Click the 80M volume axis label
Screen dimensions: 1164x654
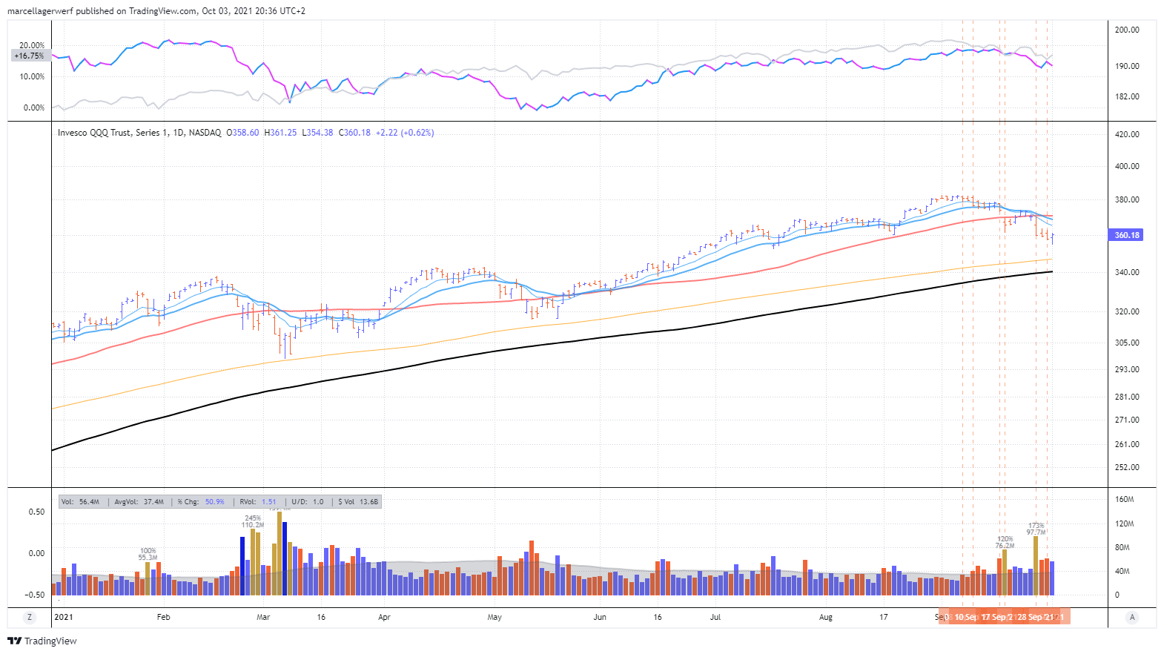[1122, 547]
